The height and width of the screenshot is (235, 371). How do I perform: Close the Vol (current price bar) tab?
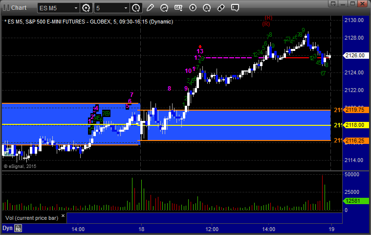click(x=63, y=215)
